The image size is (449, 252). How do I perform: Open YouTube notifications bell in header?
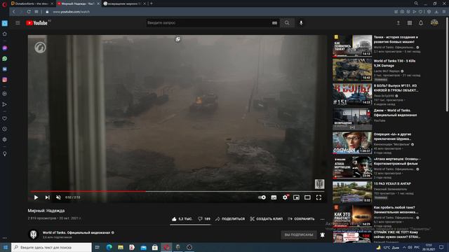click(421, 23)
